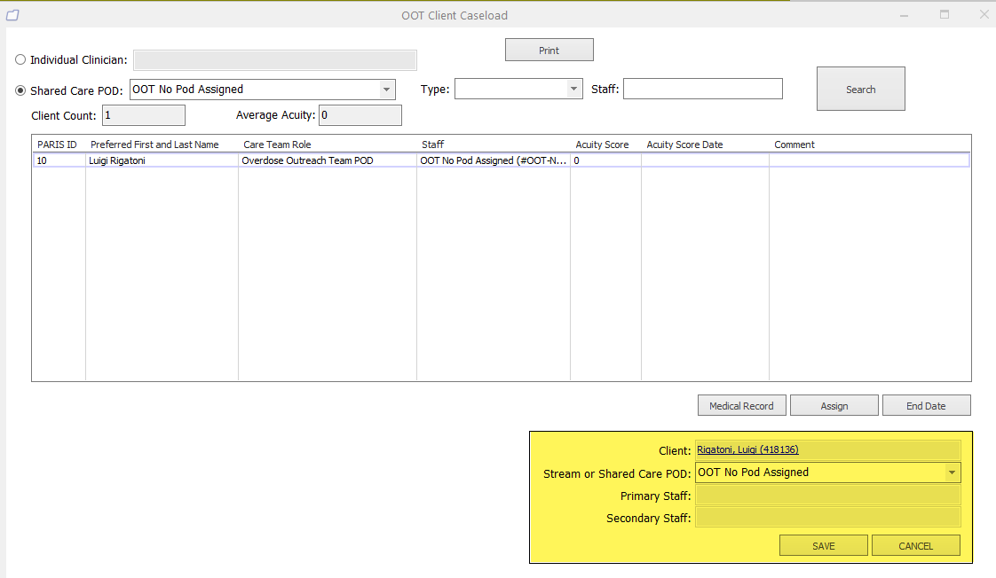996x578 pixels.
Task: Click the Print button
Action: tap(549, 51)
